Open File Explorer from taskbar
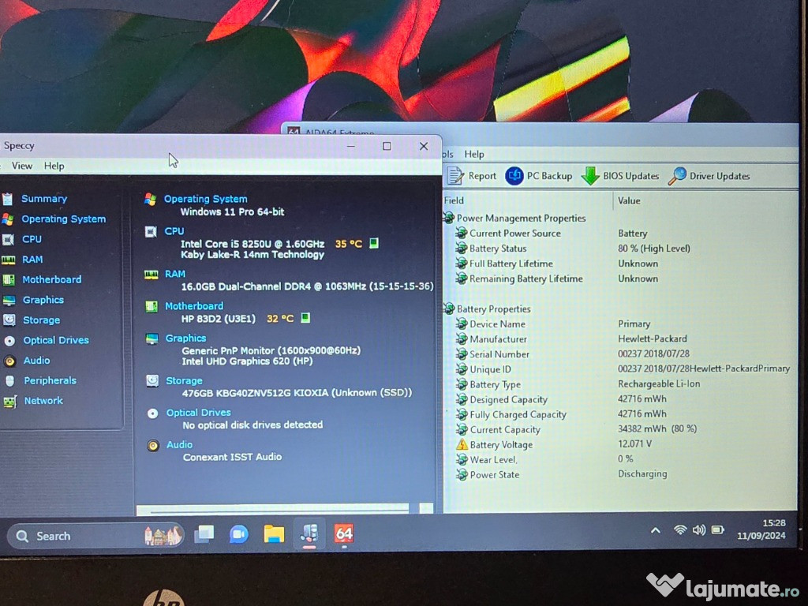 [274, 534]
